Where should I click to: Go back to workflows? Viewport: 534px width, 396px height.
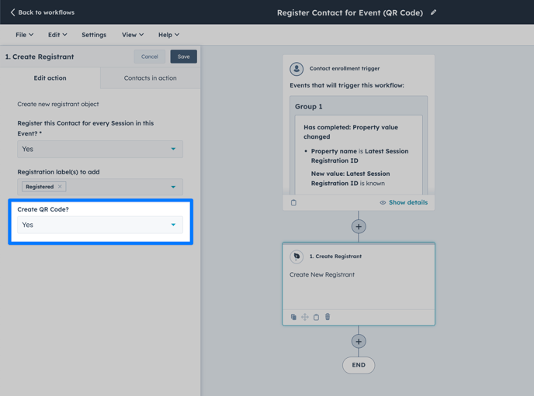43,12
